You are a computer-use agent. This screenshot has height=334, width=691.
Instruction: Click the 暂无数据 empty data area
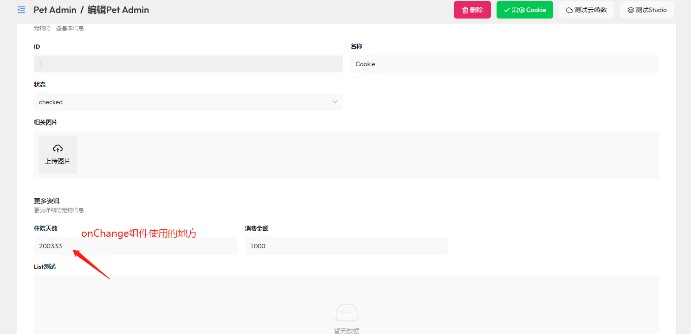tap(347, 330)
